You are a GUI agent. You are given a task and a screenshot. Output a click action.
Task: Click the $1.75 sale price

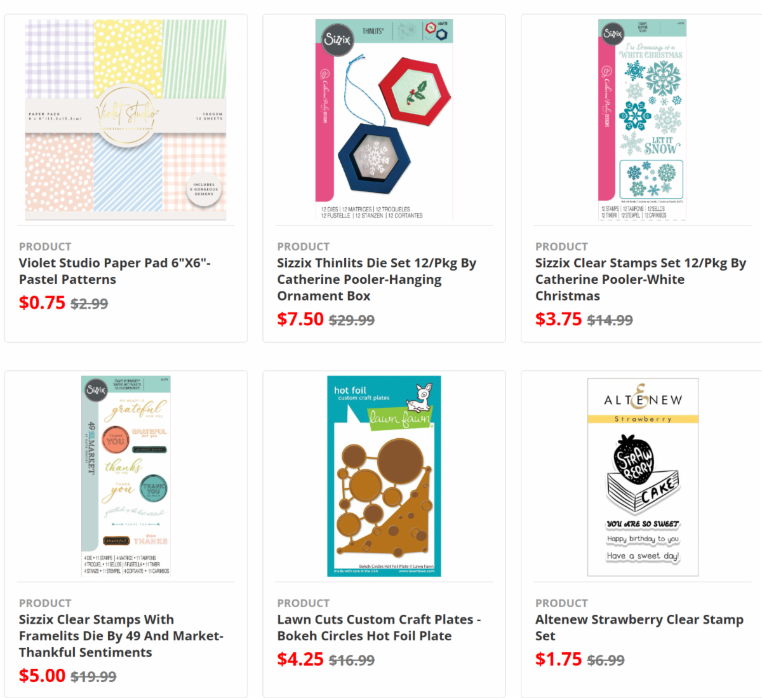click(558, 659)
